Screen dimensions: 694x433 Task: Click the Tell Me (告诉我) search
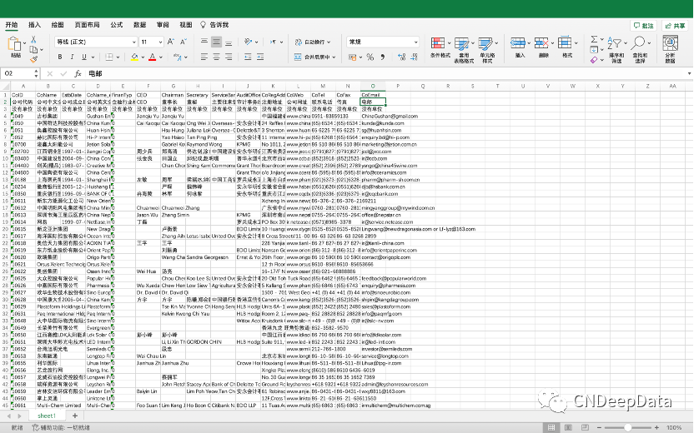coord(214,25)
